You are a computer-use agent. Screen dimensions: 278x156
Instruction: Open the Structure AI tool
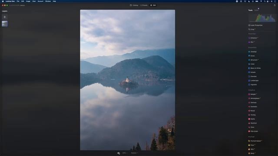[x=253, y=60]
